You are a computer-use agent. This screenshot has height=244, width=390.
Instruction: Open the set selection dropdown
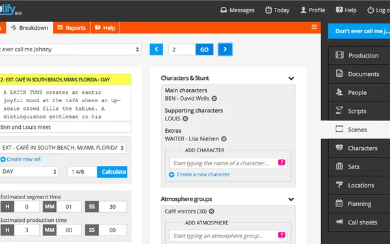click(x=62, y=148)
